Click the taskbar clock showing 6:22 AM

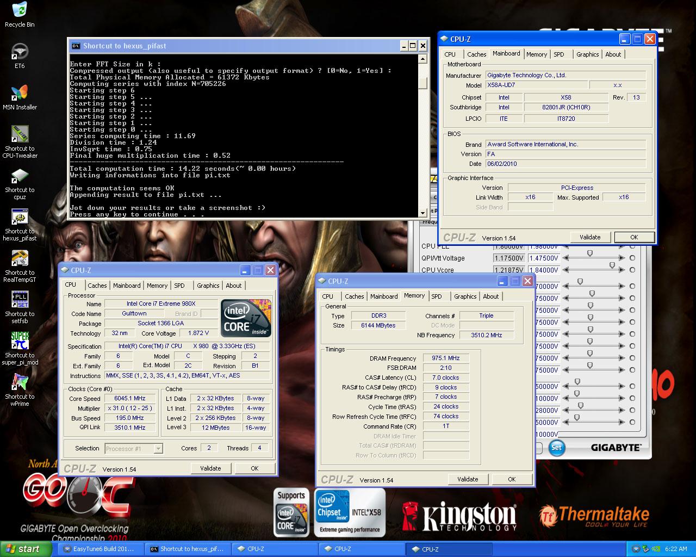(x=676, y=549)
